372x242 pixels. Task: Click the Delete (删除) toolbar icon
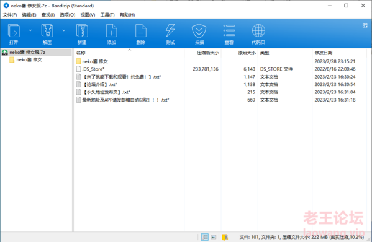(141, 31)
